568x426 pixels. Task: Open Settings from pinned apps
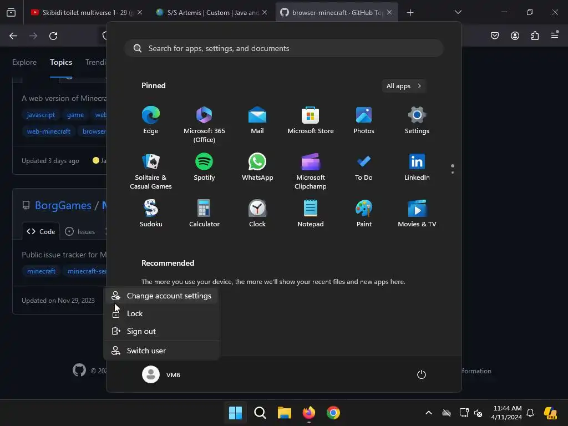(417, 120)
